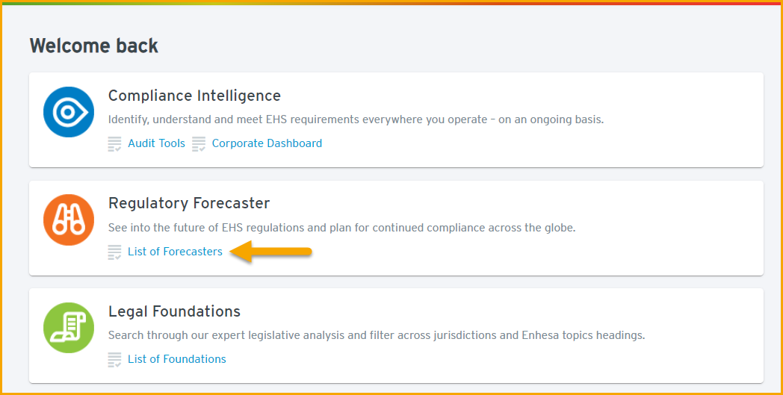Click the description about future EHS regulations

(342, 228)
